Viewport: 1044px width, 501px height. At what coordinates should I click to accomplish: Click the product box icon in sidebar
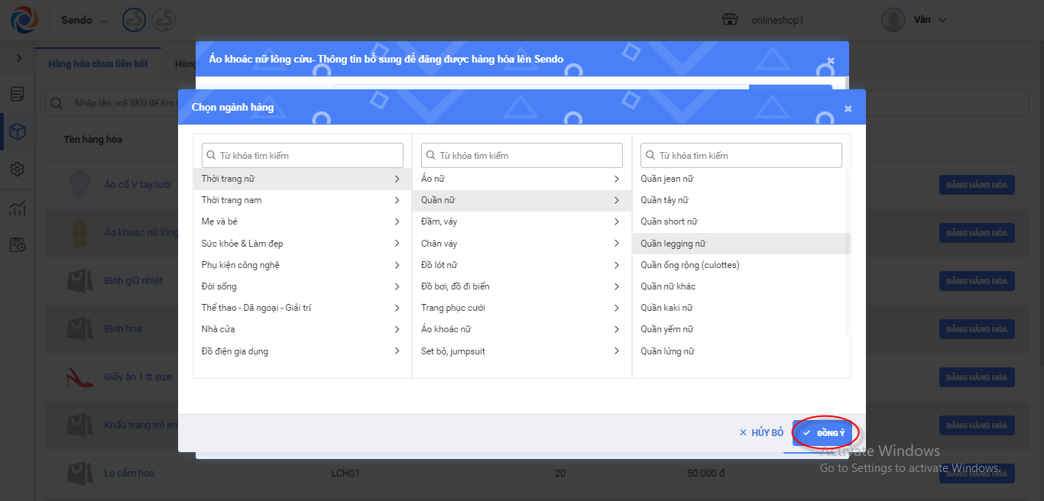[x=17, y=132]
